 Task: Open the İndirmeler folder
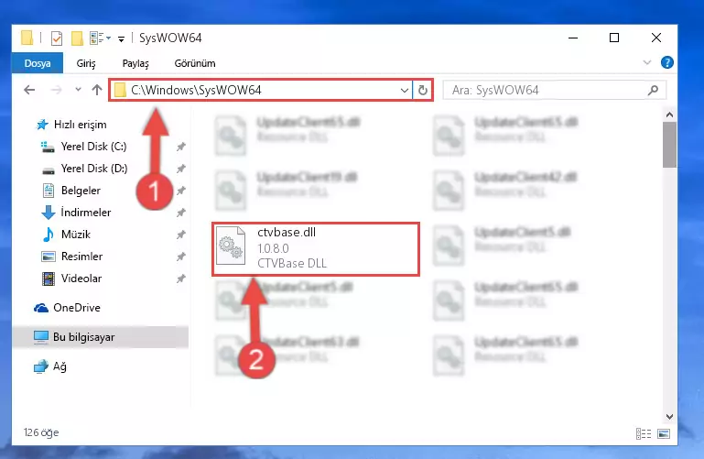click(x=86, y=213)
